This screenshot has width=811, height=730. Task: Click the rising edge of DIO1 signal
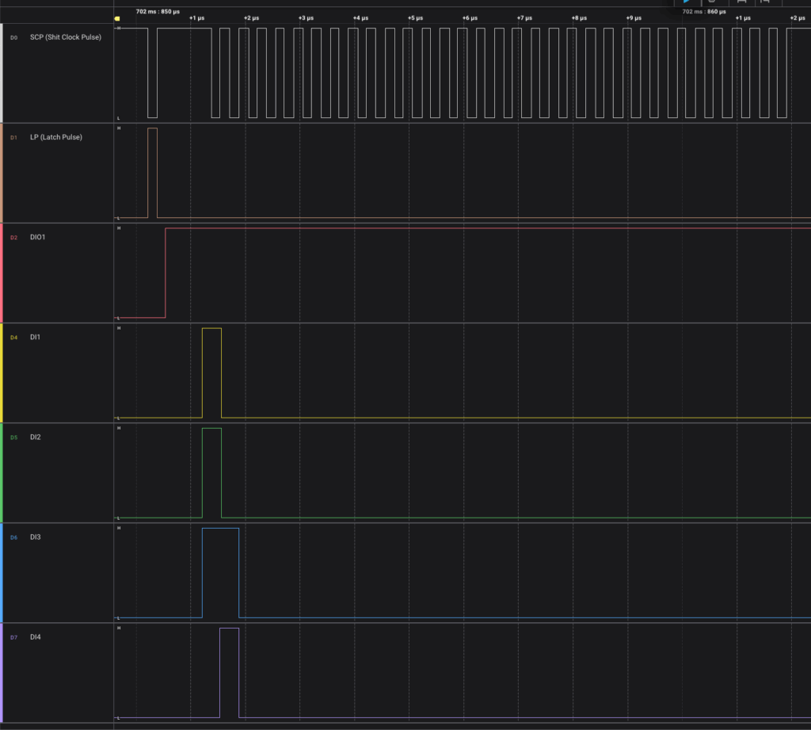click(166, 273)
